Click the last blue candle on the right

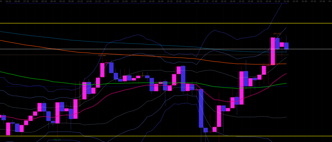(286, 46)
